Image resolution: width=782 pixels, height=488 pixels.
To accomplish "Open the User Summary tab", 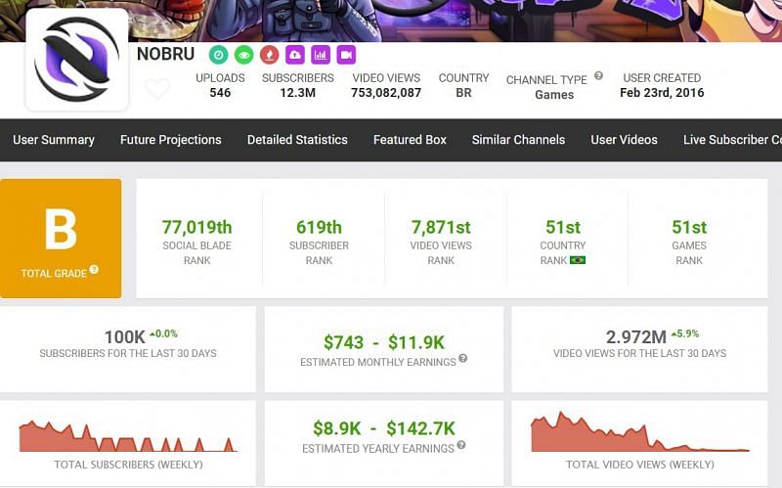I will pos(54,140).
